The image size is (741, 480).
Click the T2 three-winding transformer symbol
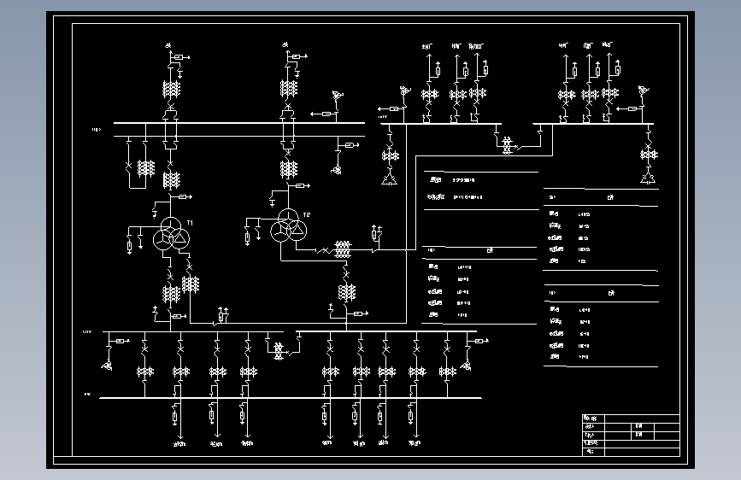tap(288, 225)
